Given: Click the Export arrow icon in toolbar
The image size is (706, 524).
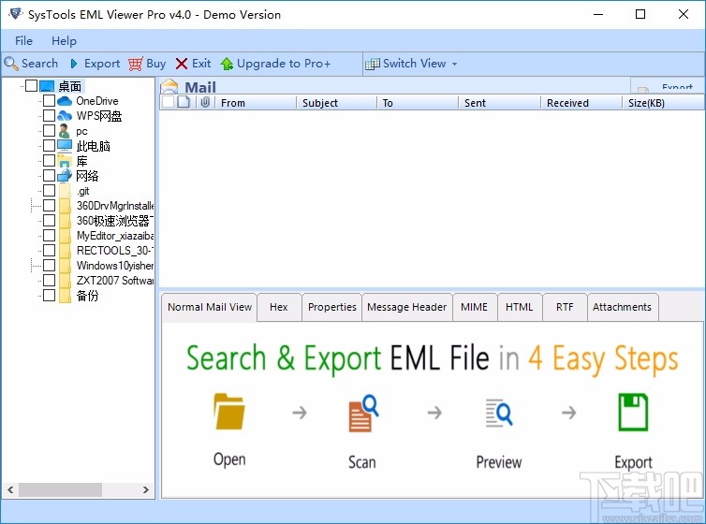Looking at the screenshot, I should click(74, 64).
